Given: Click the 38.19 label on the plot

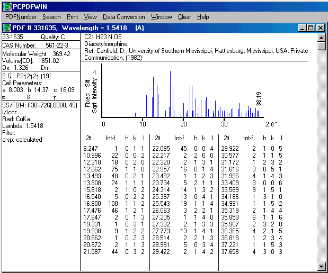Looking at the screenshot, I should [x=259, y=98].
